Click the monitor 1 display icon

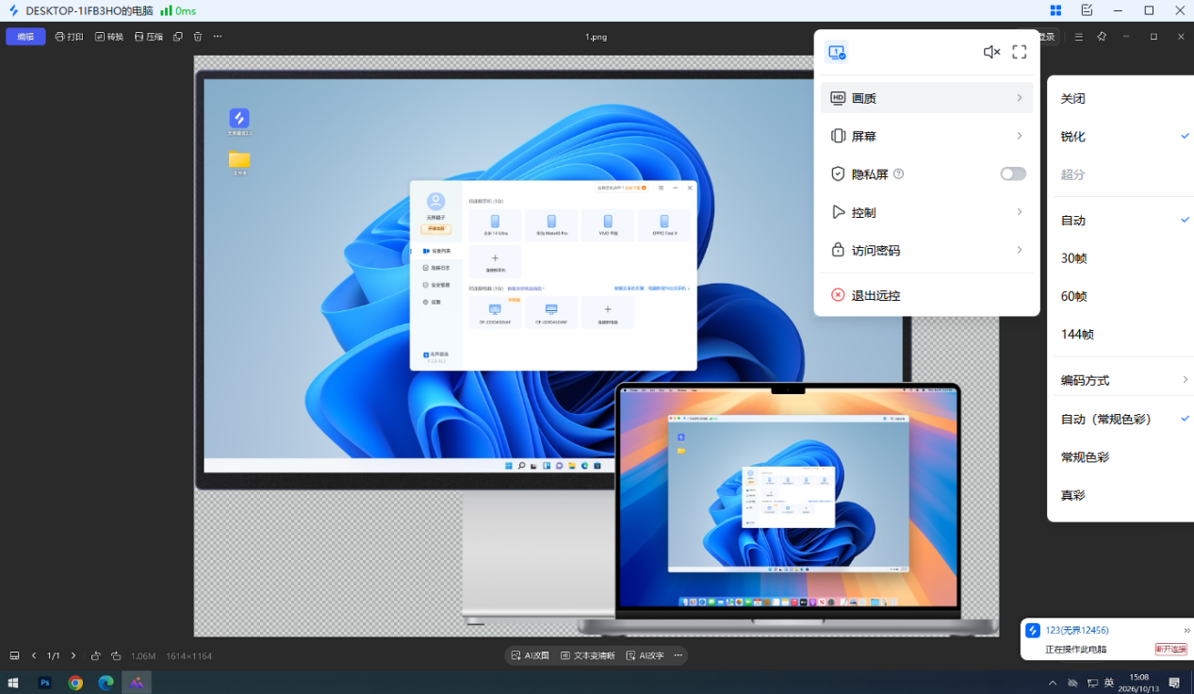click(x=837, y=52)
